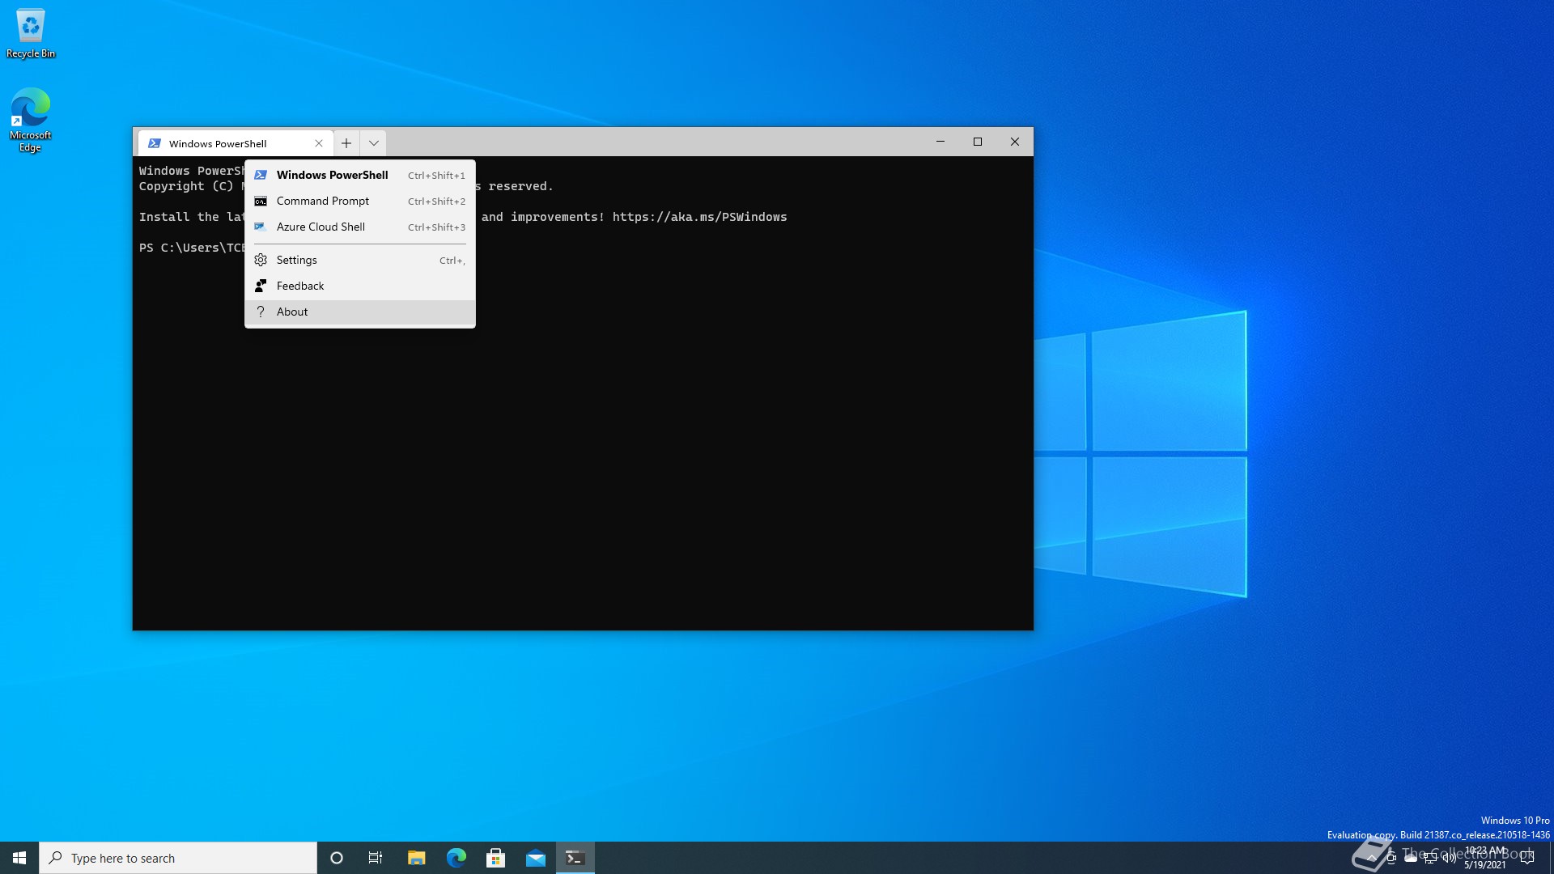This screenshot has width=1554, height=874.
Task: Close the Windows PowerShell tab
Action: (319, 143)
